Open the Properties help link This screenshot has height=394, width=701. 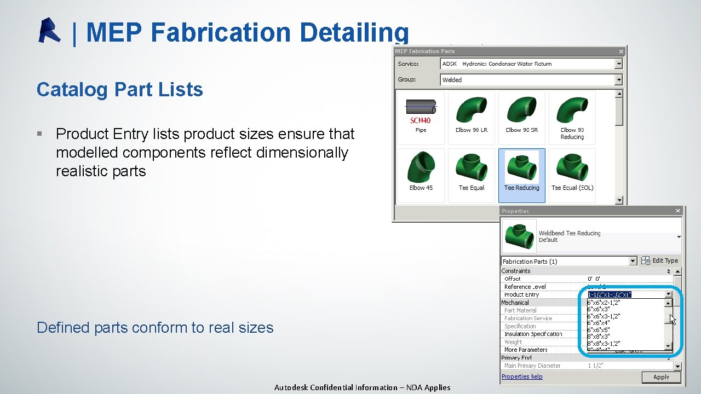click(522, 376)
